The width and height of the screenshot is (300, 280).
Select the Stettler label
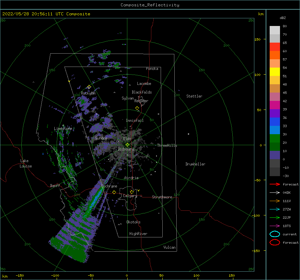tap(194, 96)
